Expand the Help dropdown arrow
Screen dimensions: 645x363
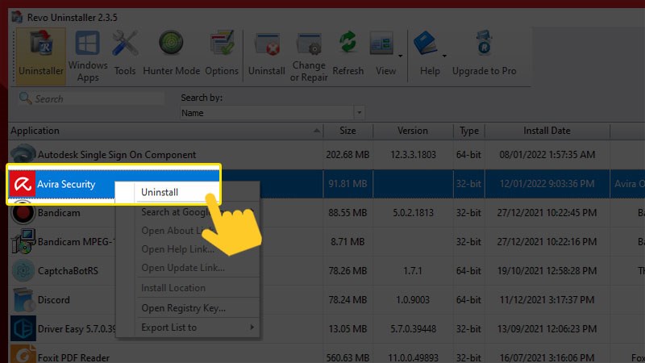[444, 56]
